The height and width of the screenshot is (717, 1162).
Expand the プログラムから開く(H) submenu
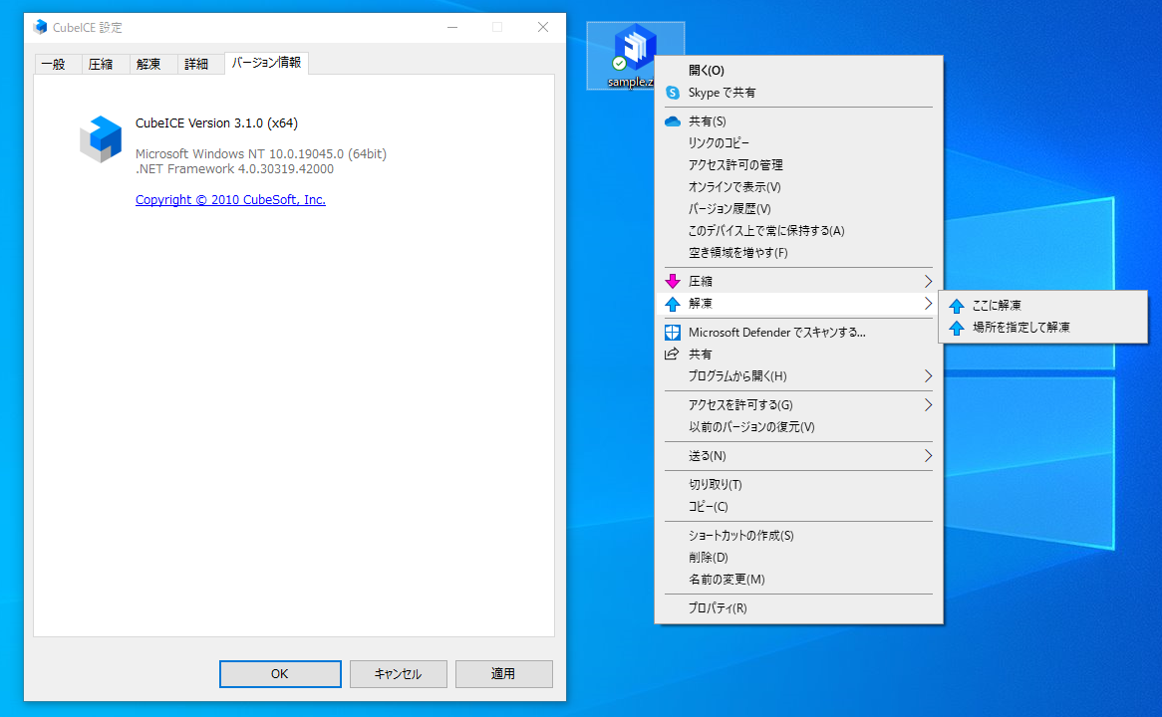927,377
